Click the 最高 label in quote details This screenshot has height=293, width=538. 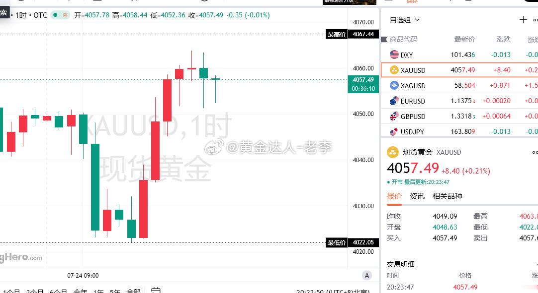[480, 216]
